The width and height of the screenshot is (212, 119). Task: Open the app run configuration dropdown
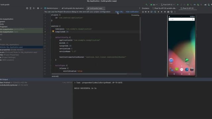tap(154, 5)
